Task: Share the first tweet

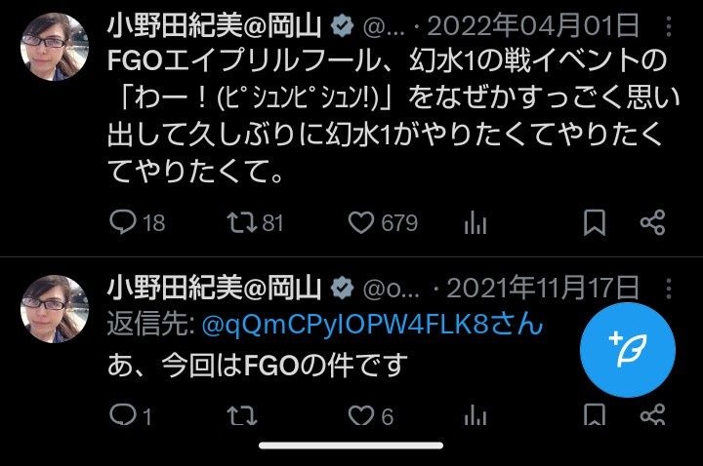Action: [652, 222]
